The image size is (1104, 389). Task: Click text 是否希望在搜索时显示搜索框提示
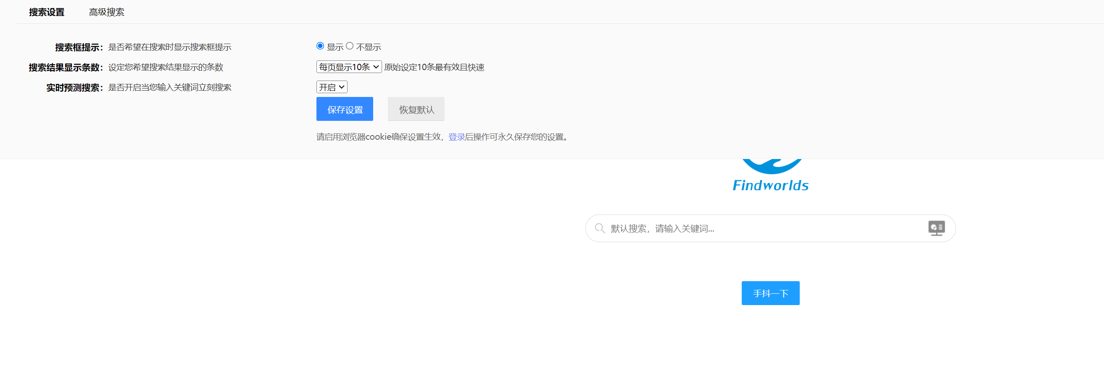(170, 47)
